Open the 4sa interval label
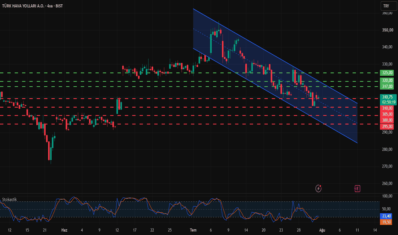Screen dimensions: 398x235 pos(50,6)
